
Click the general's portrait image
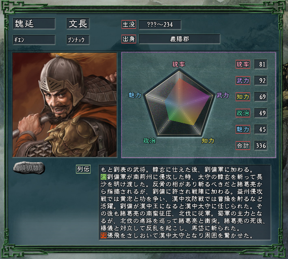[x=65, y=105]
